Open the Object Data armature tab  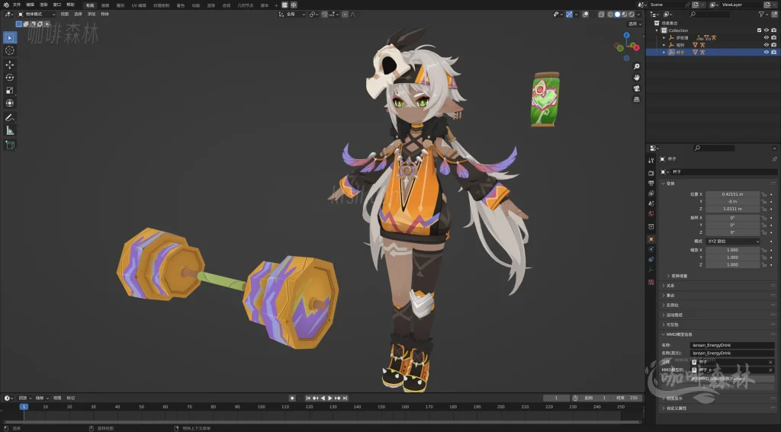click(651, 269)
